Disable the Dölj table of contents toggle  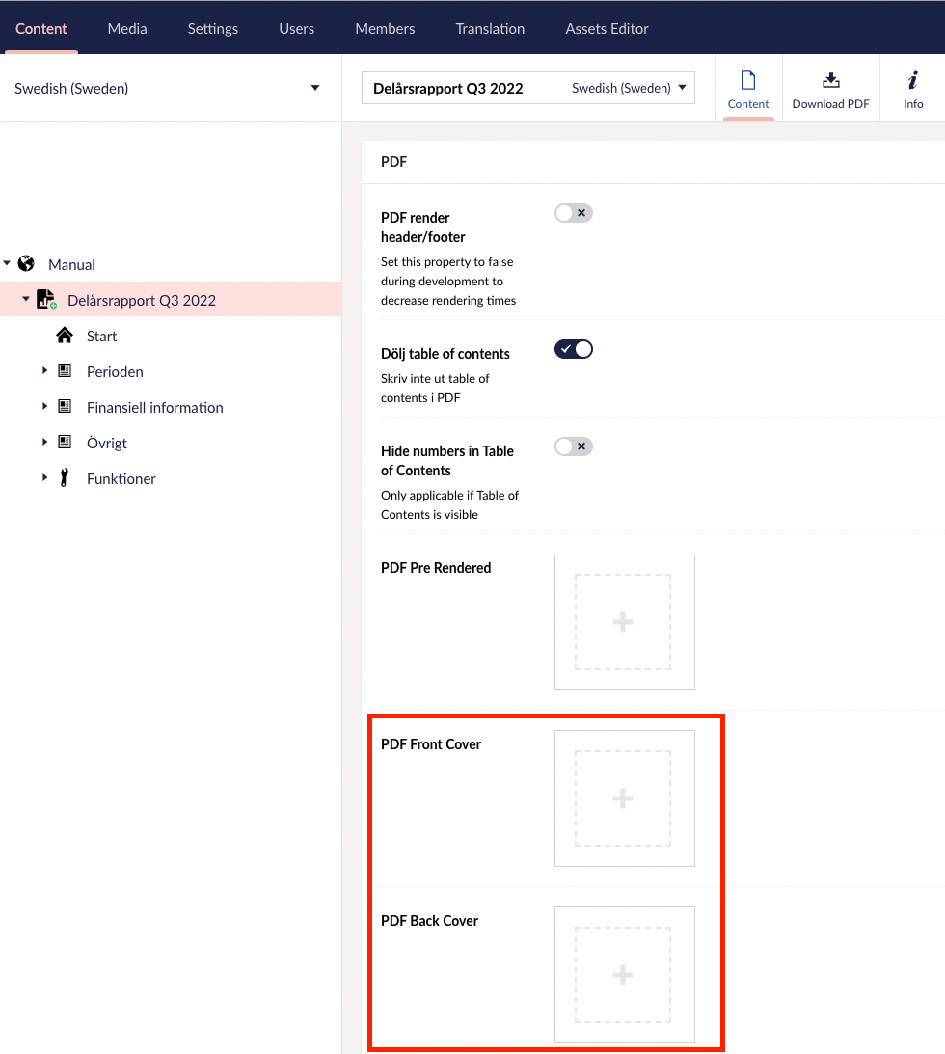(x=573, y=349)
